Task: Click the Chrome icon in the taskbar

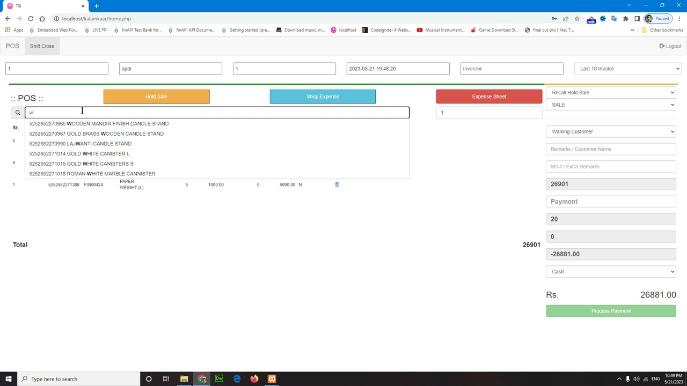Action: pos(202,379)
